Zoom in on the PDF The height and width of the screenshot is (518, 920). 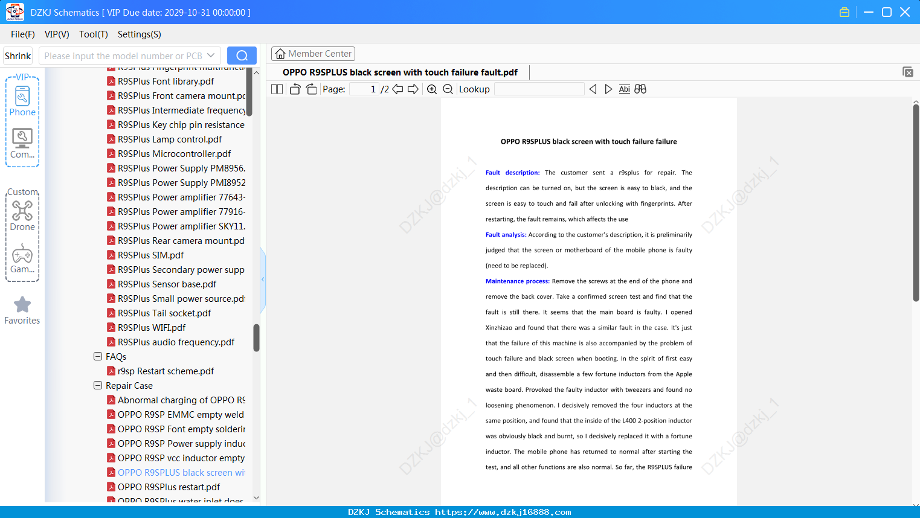pos(432,89)
